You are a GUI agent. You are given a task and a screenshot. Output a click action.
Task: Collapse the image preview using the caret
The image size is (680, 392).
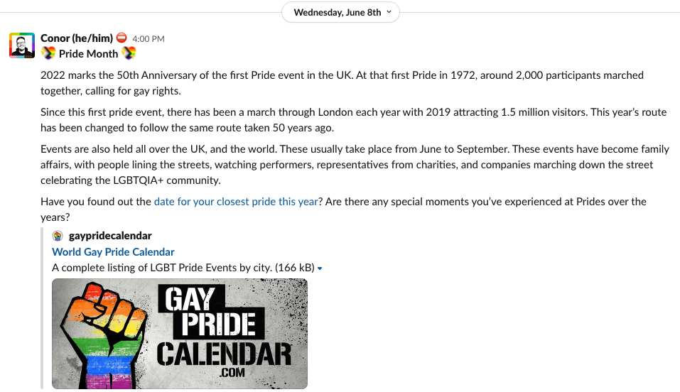(x=320, y=268)
